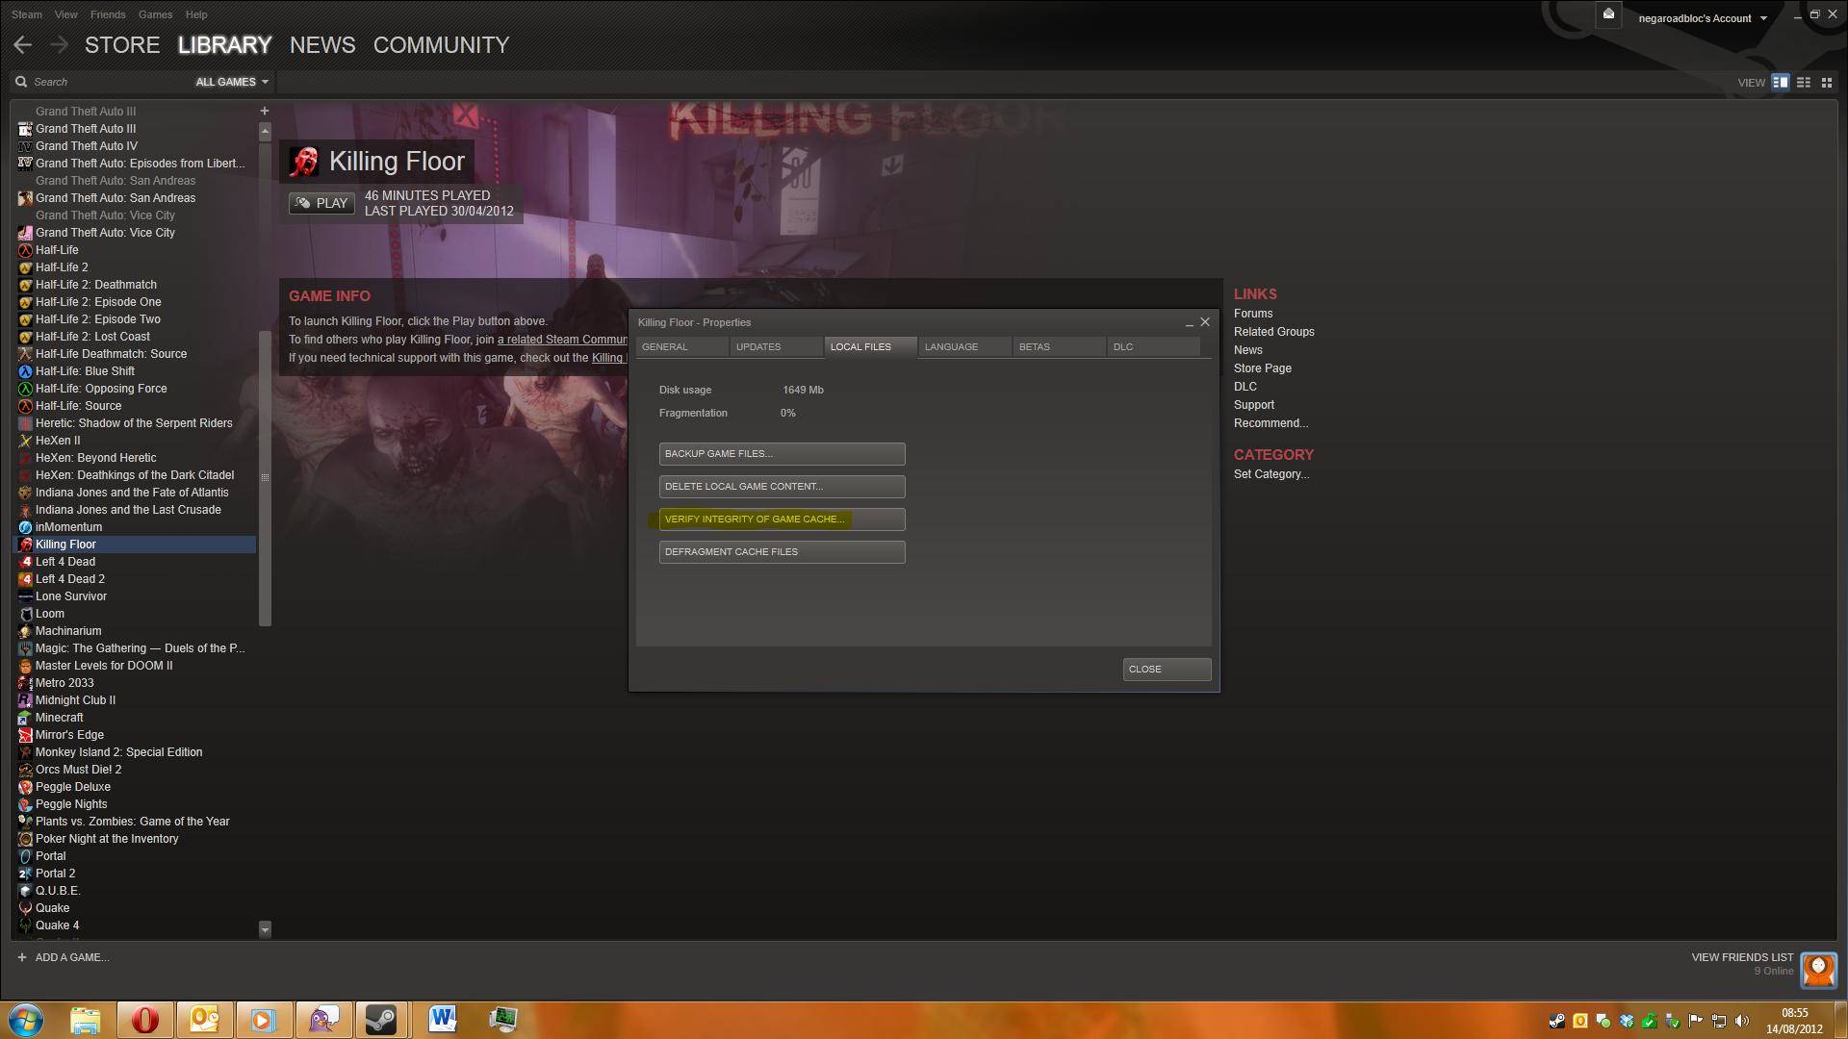The image size is (1848, 1039).
Task: Switch to the UPDATES tab
Action: point(758,346)
